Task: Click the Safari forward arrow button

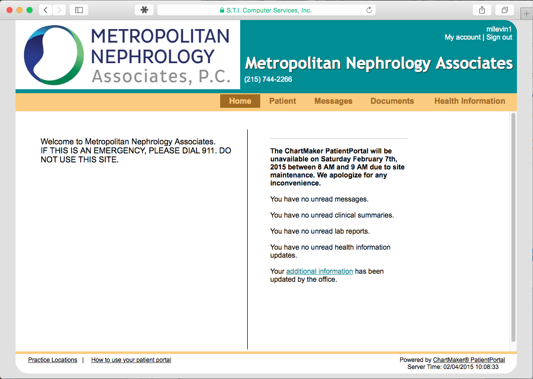Action: (x=59, y=10)
